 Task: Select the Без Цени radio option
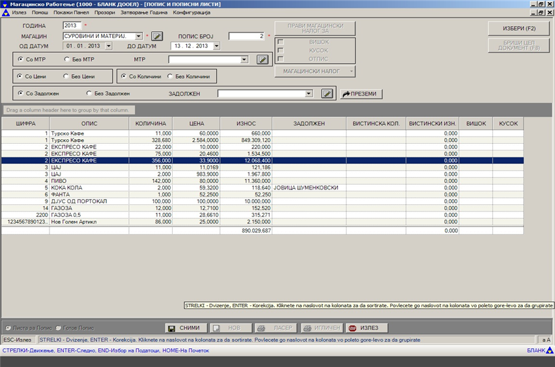point(66,76)
